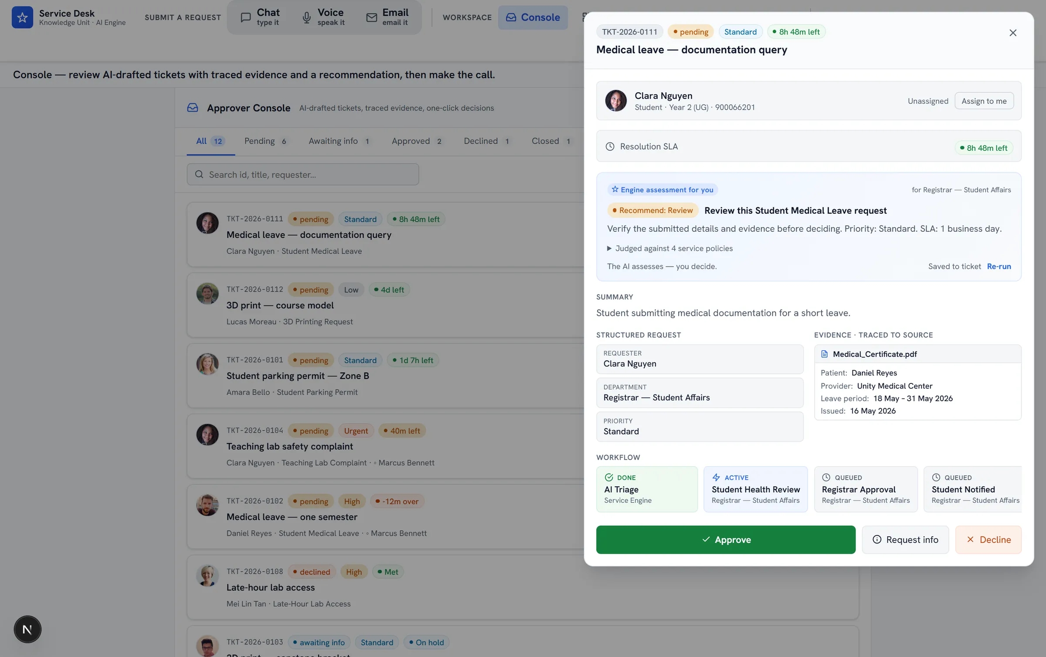This screenshot has width=1046, height=657.
Task: Click the round N badge at bottom left
Action: pos(27,629)
